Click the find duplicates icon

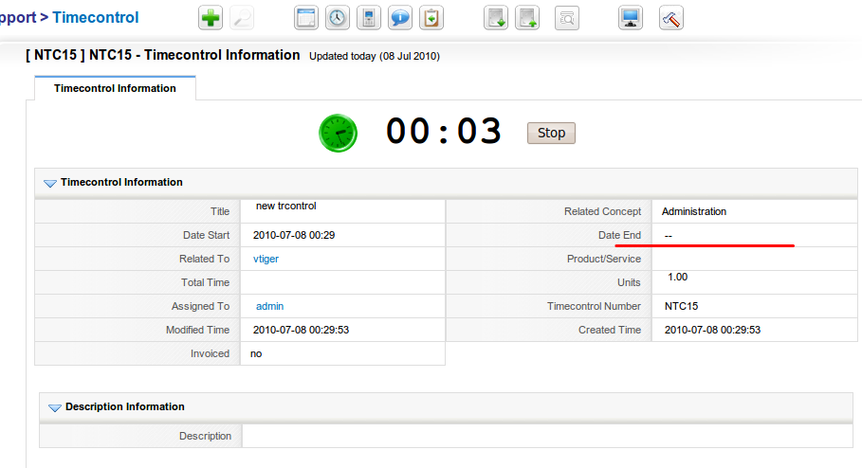tap(567, 18)
